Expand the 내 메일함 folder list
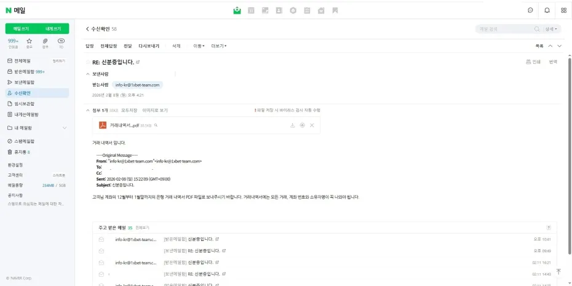 65,128
